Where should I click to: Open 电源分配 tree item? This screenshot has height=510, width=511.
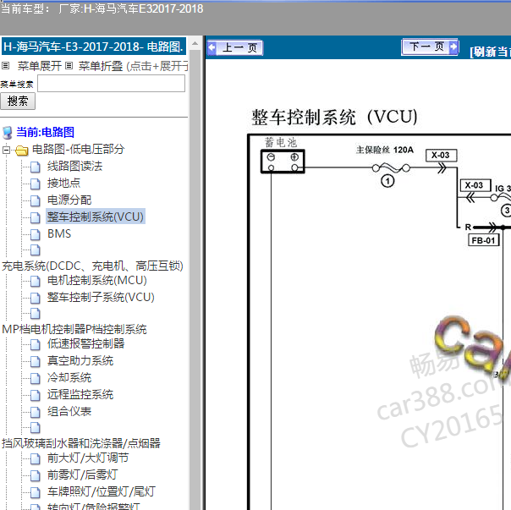(x=69, y=200)
